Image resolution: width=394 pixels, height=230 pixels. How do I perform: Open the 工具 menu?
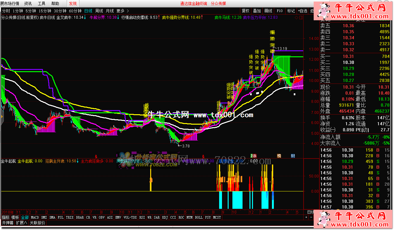tap(41, 3)
